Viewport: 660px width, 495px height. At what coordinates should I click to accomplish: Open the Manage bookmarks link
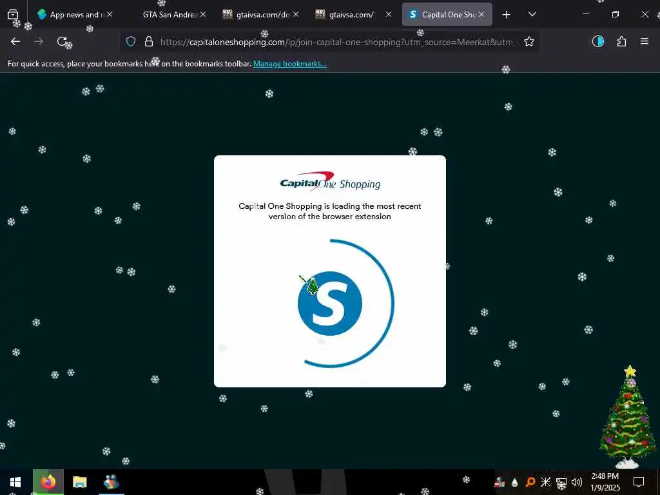coord(289,64)
